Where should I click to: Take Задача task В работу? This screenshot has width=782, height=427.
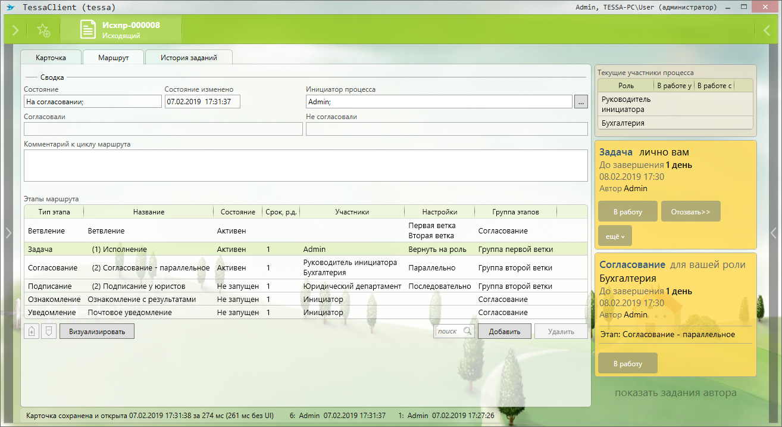(x=628, y=211)
